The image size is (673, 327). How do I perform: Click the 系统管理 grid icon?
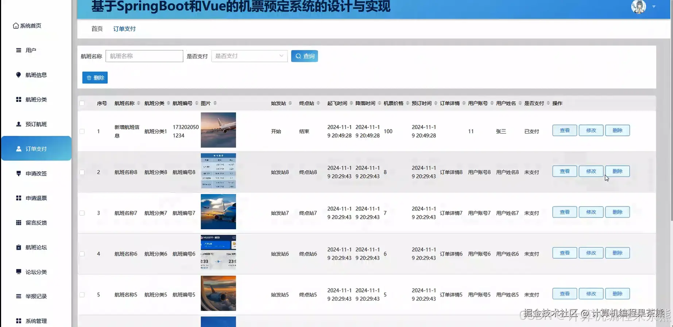(x=19, y=321)
